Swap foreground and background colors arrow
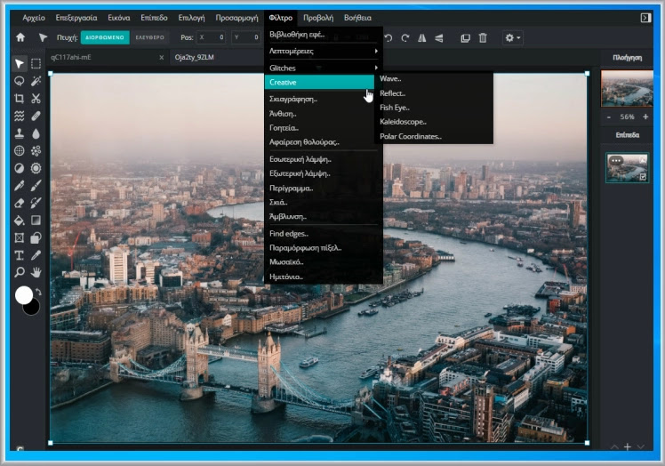 pyautogui.click(x=38, y=292)
